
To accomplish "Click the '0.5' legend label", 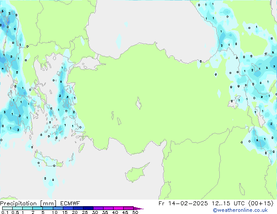I will click(x=15, y=212).
